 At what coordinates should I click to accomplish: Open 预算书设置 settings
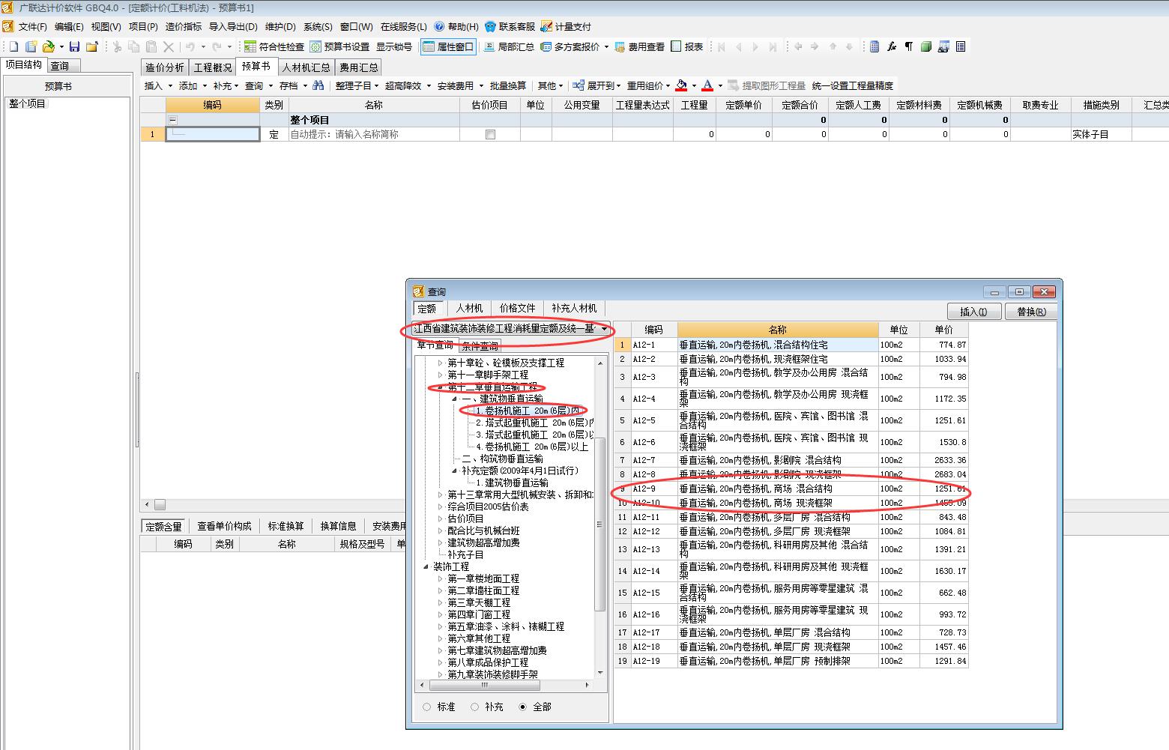coord(340,46)
